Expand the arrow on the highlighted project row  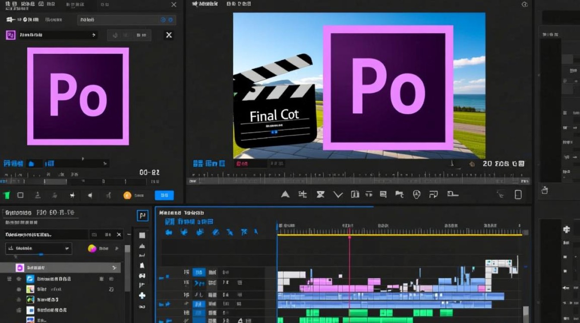(114, 268)
